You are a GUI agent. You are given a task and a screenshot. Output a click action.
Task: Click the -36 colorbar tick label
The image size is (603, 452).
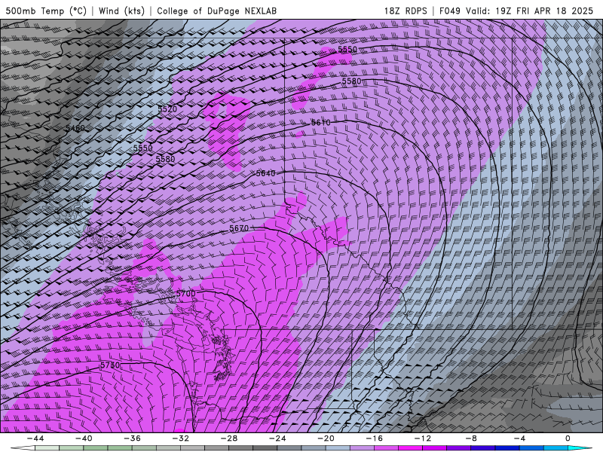[x=133, y=438]
